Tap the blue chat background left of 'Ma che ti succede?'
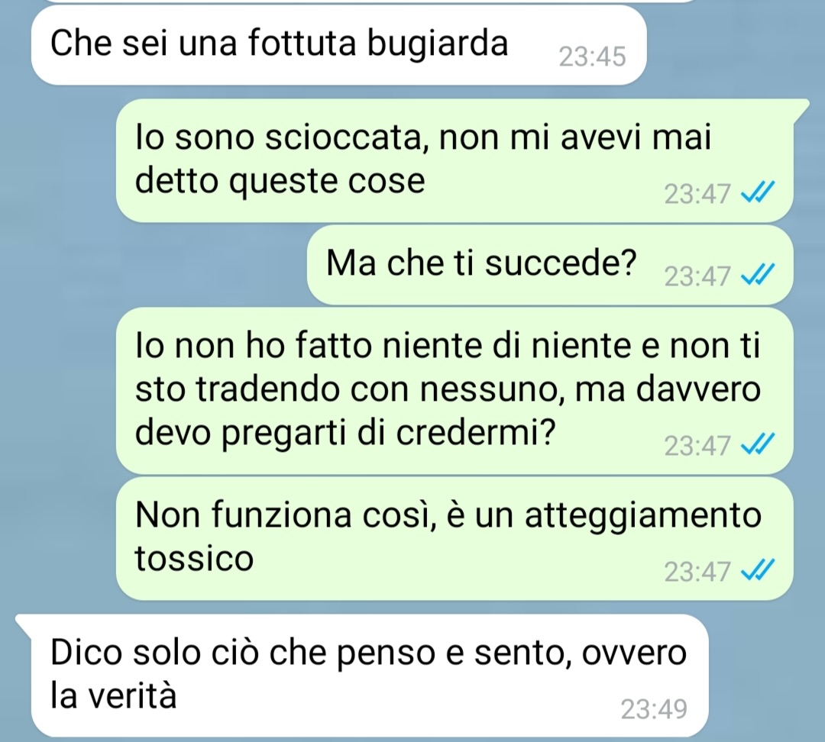This screenshot has width=825, height=742. point(158,265)
